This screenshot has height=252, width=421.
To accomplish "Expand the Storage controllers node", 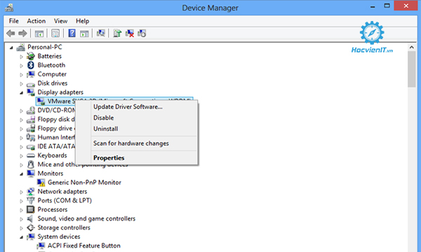I will (x=22, y=228).
